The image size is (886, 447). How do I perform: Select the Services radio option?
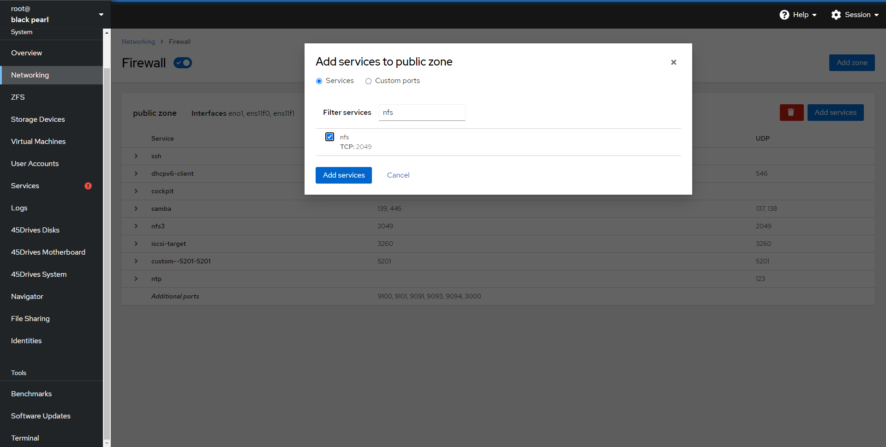point(319,81)
